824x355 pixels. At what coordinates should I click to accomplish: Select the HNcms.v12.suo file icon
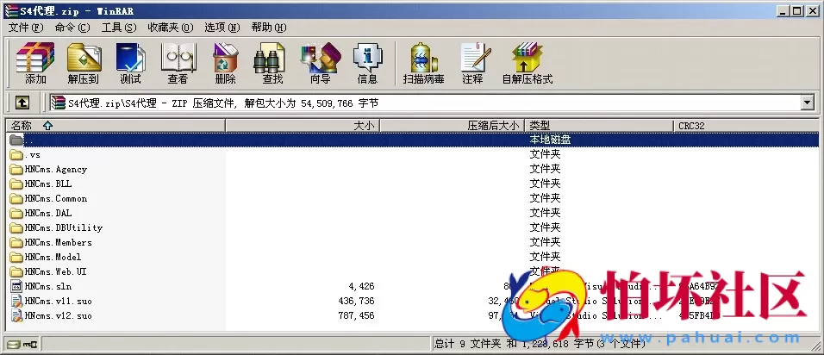point(16,315)
